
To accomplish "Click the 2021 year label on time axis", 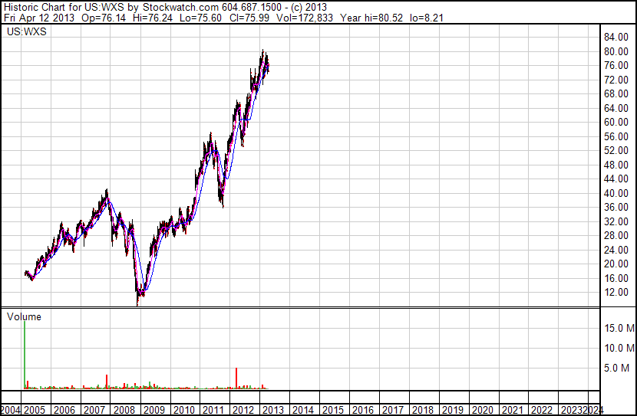I will tap(512, 410).
